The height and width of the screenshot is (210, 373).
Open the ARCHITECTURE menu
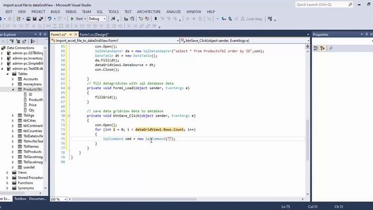(x=149, y=12)
